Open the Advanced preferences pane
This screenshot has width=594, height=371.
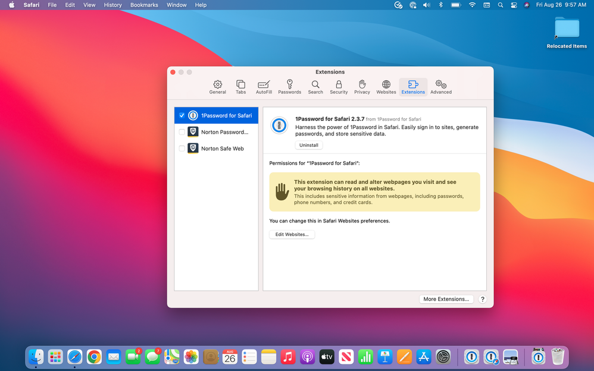click(x=441, y=87)
